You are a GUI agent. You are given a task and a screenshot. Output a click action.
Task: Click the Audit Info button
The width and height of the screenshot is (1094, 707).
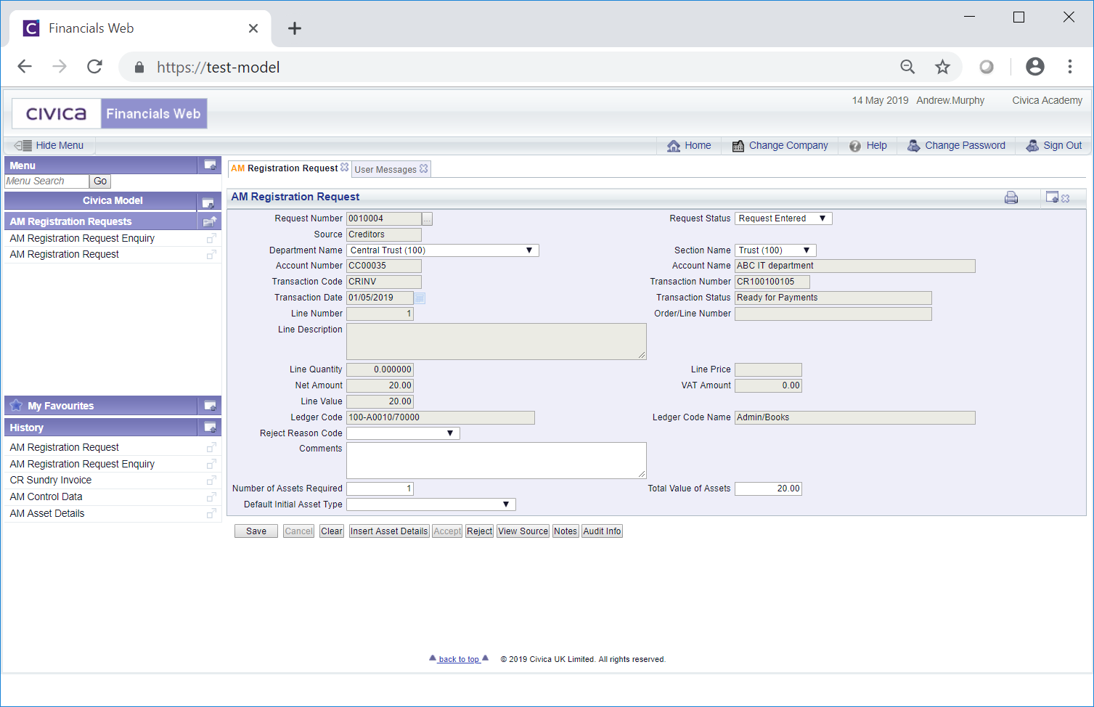603,531
